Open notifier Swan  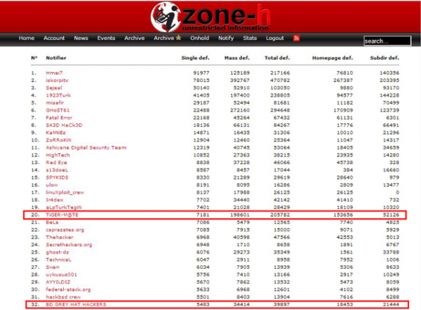tap(53, 267)
